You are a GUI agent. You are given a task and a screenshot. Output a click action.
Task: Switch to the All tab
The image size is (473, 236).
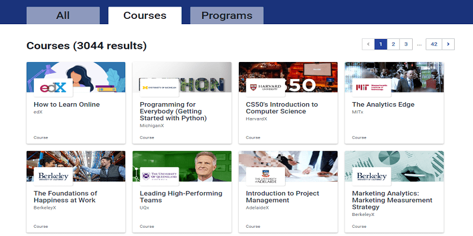[63, 15]
